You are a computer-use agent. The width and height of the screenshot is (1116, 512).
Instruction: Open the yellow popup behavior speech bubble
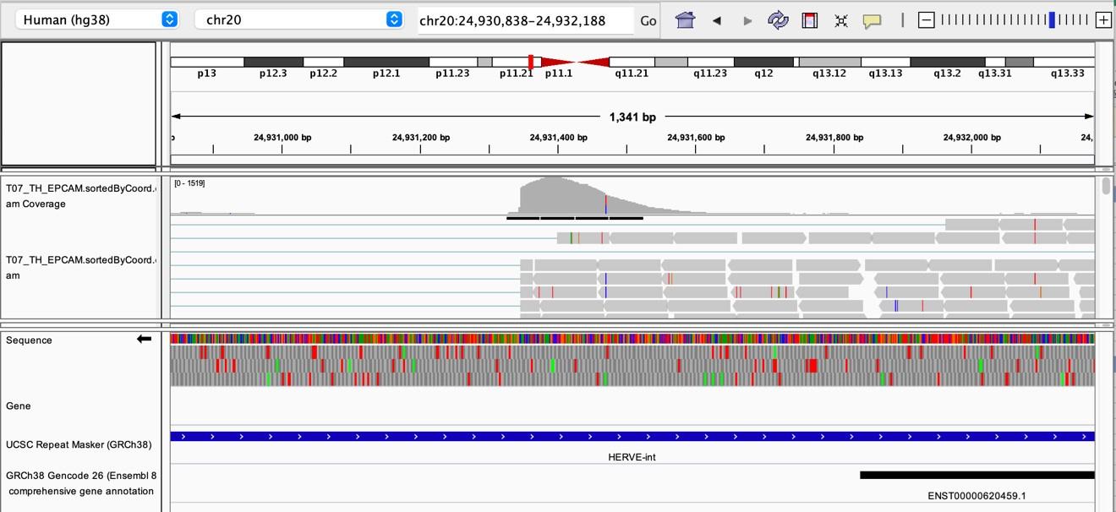coord(872,20)
